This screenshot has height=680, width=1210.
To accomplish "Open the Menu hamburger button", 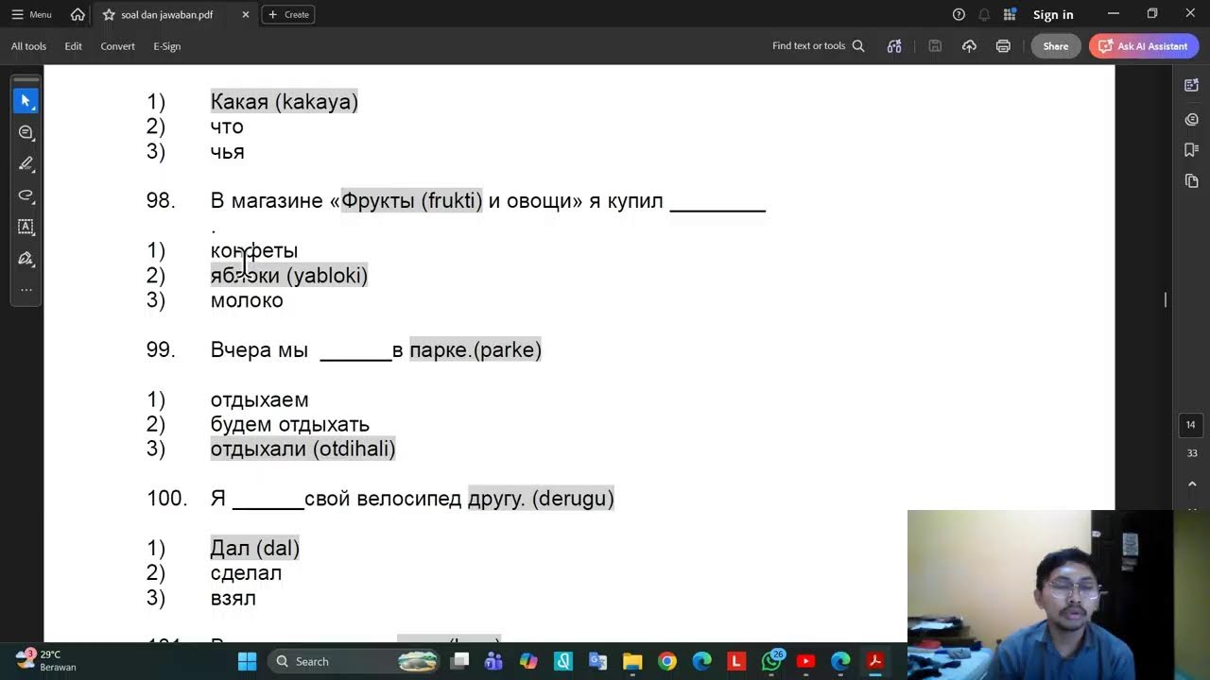I will point(31,14).
